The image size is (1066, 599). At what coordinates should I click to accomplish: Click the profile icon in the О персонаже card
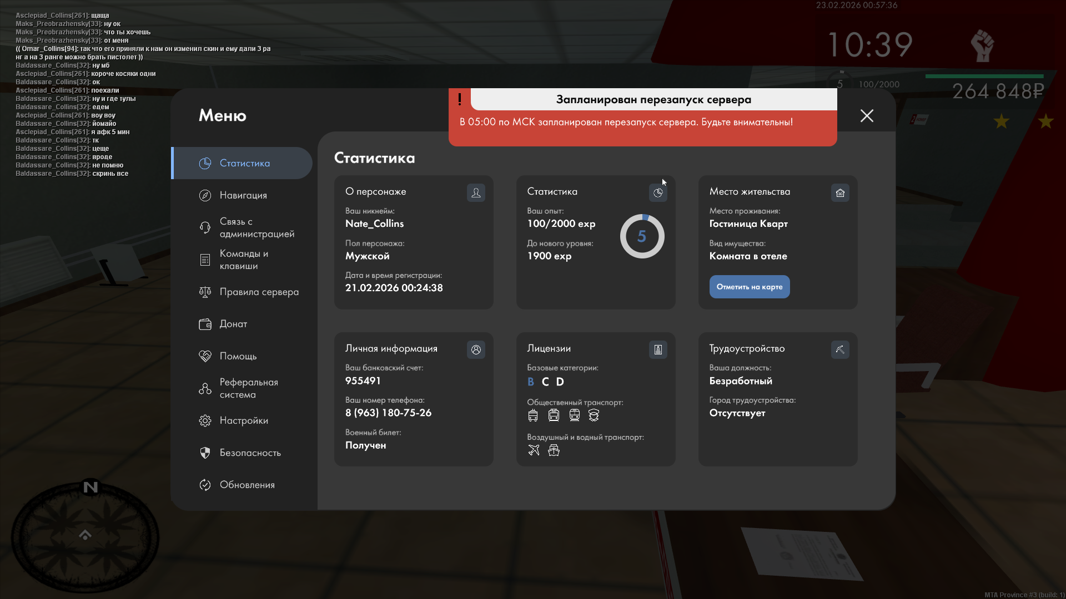click(476, 192)
